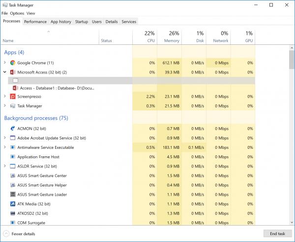Expand the Task Manager process group
The width and height of the screenshot is (295, 242).
tap(5, 105)
